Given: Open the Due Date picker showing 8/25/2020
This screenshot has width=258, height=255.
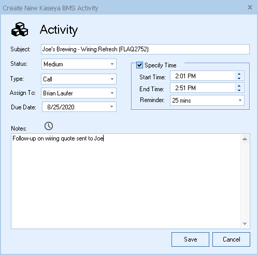Looking at the screenshot, I should coord(79,107).
